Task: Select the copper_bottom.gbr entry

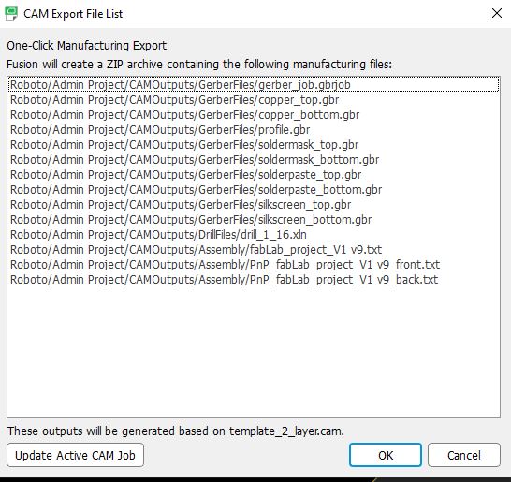Action: tap(254, 115)
